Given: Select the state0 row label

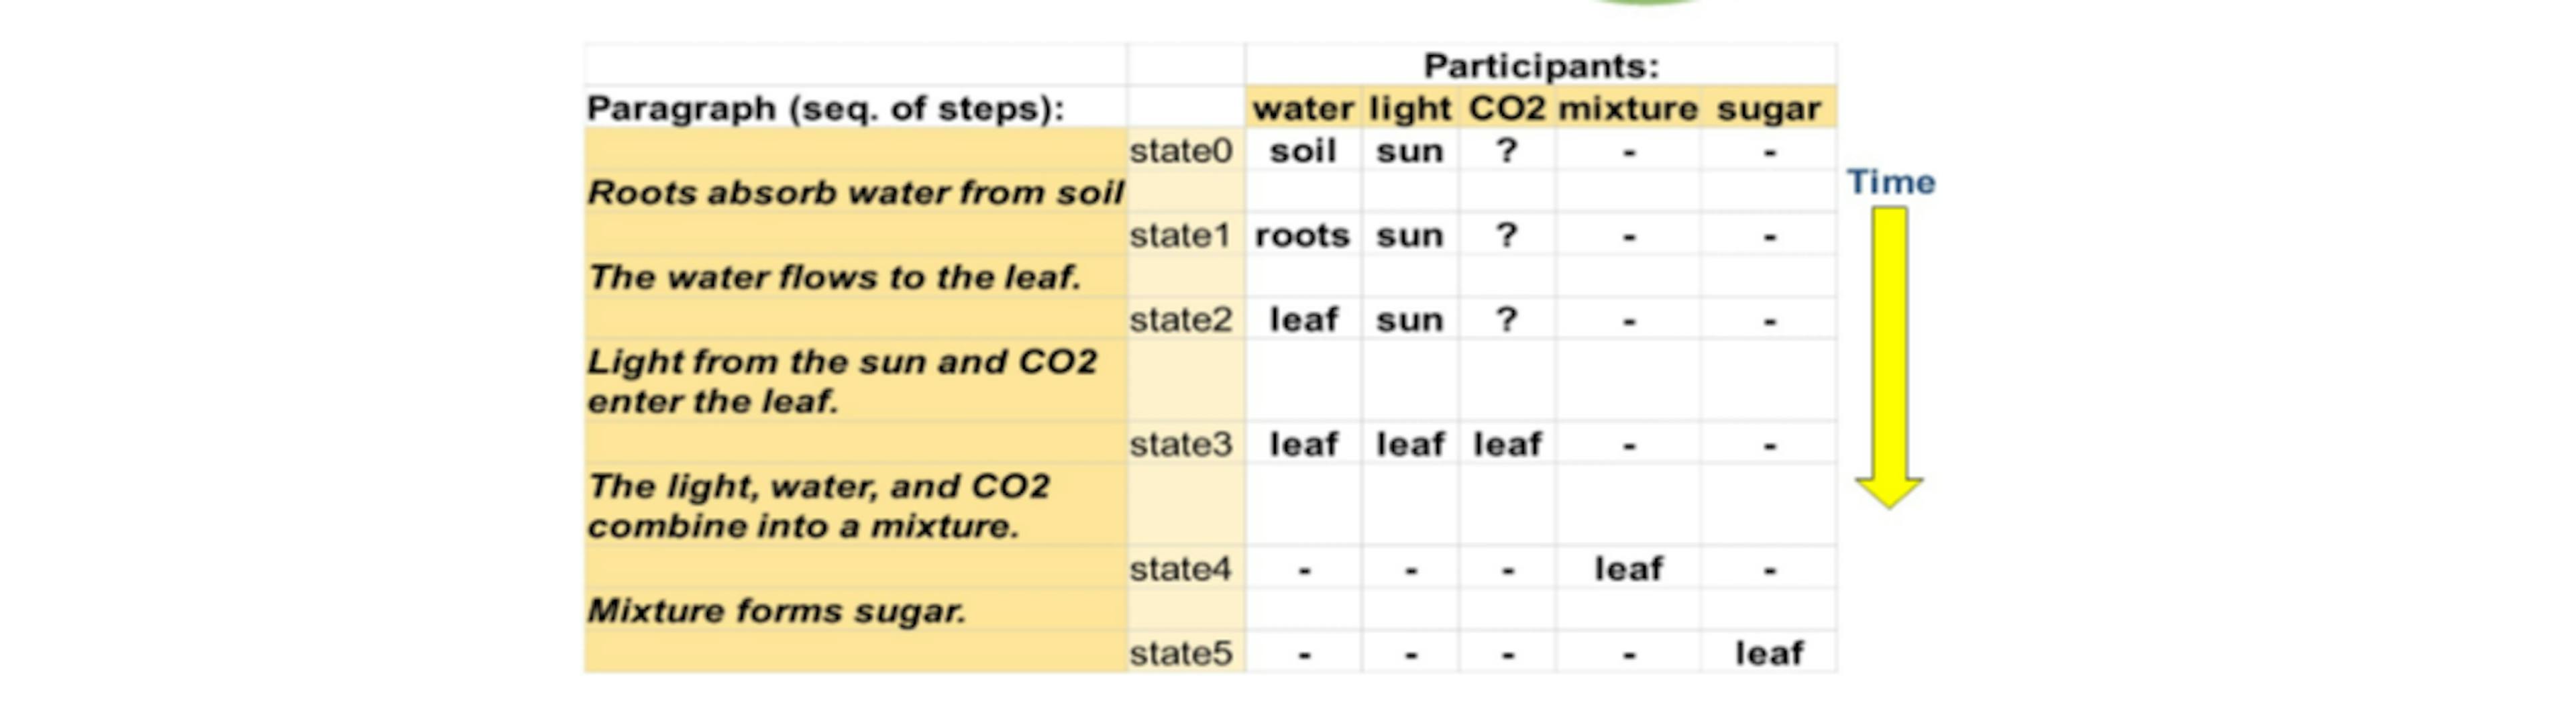Looking at the screenshot, I should [1181, 151].
